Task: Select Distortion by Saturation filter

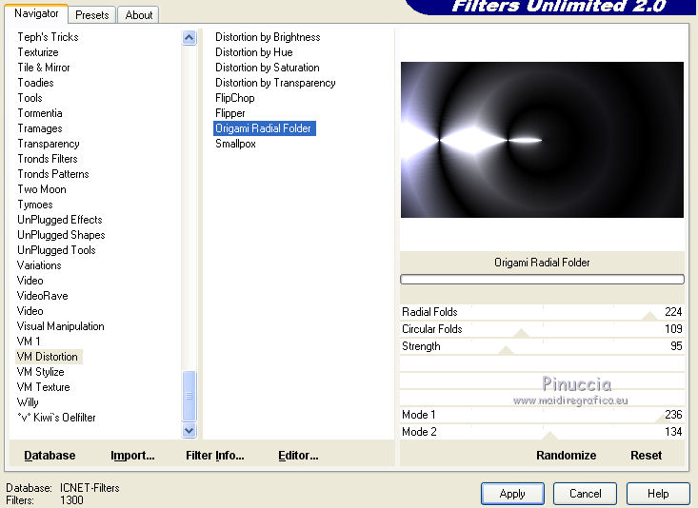Action: coord(267,68)
